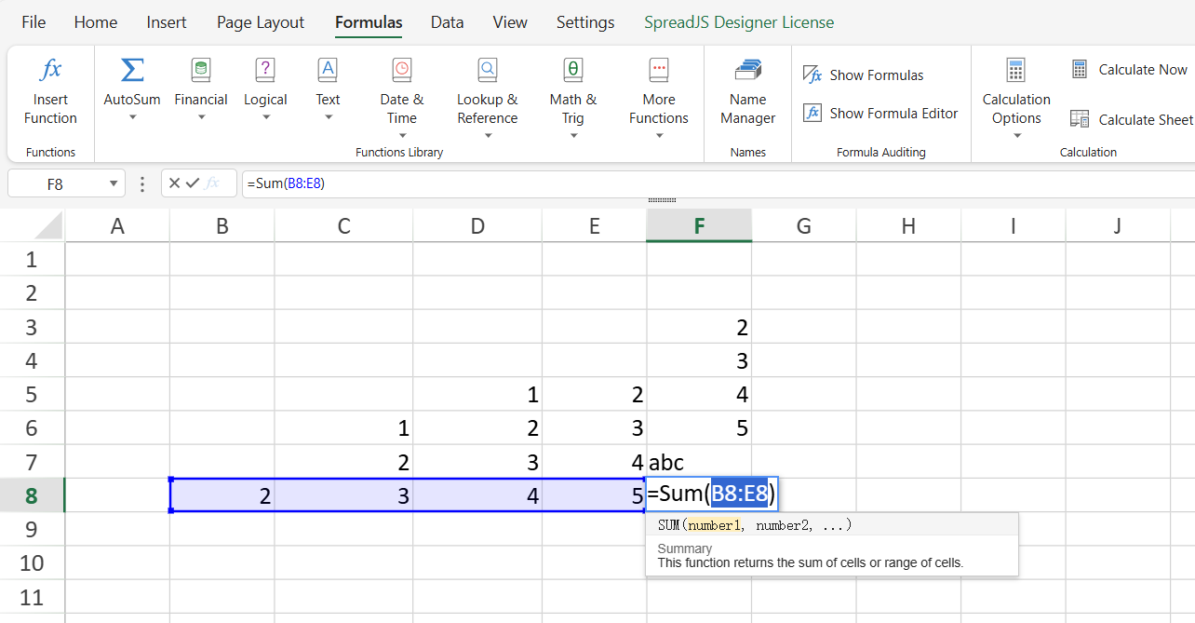Click cell B8 containing 2

pyautogui.click(x=222, y=495)
